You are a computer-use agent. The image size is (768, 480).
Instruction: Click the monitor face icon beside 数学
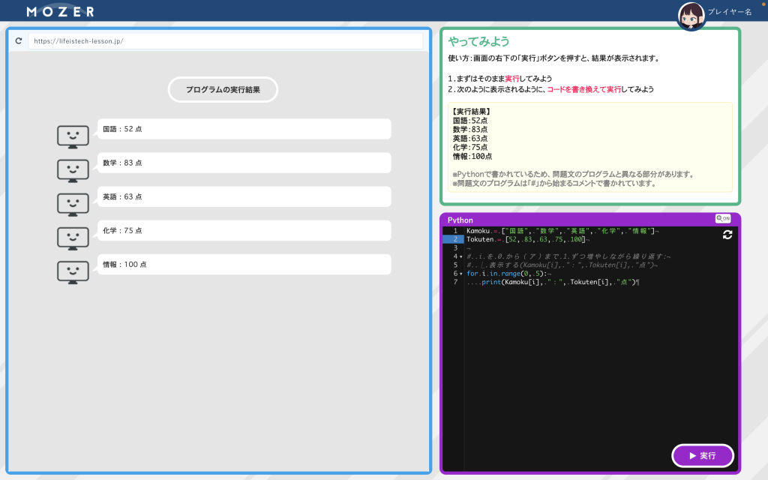pyautogui.click(x=73, y=170)
